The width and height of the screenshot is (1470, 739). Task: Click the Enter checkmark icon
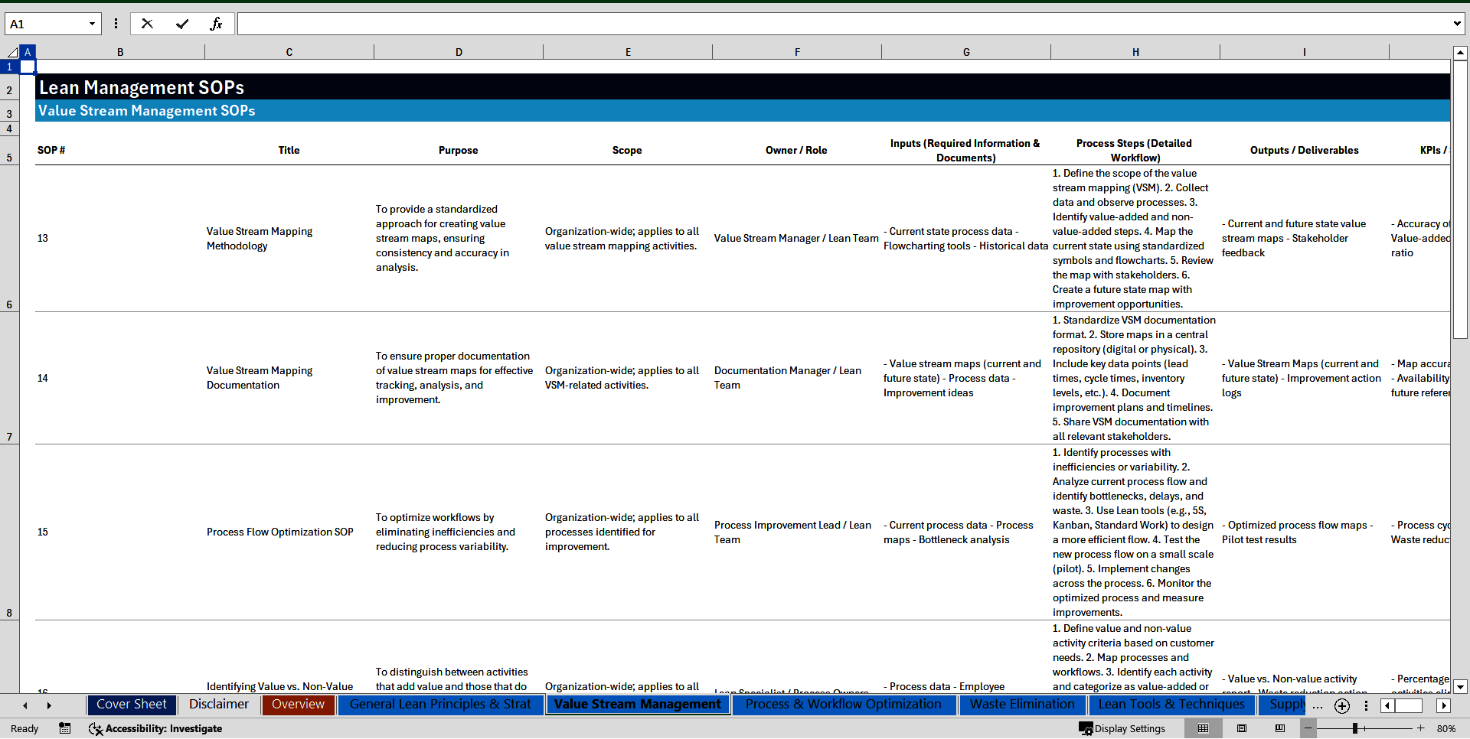pyautogui.click(x=182, y=24)
